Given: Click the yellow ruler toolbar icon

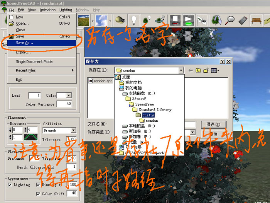Looking at the screenshot, I should [267, 20].
